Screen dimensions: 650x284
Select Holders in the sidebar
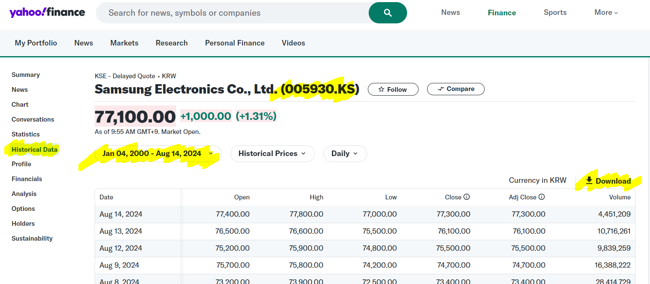[23, 224]
